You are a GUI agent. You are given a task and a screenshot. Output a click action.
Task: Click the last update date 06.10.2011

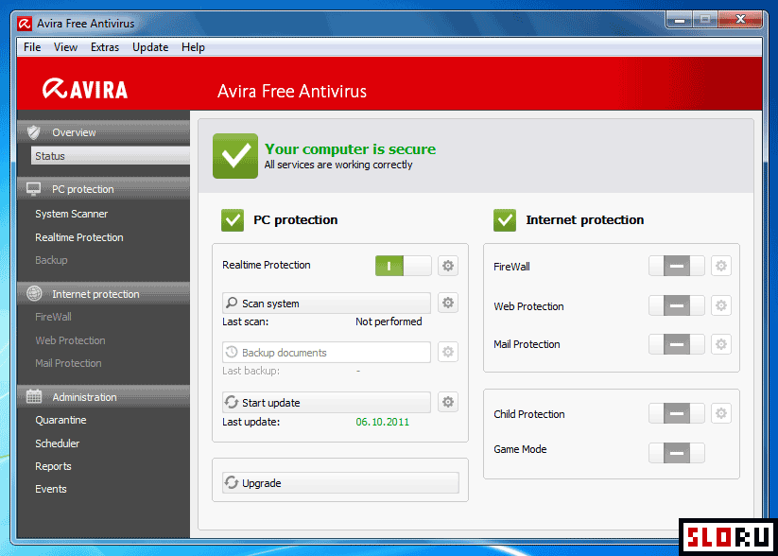(x=383, y=422)
